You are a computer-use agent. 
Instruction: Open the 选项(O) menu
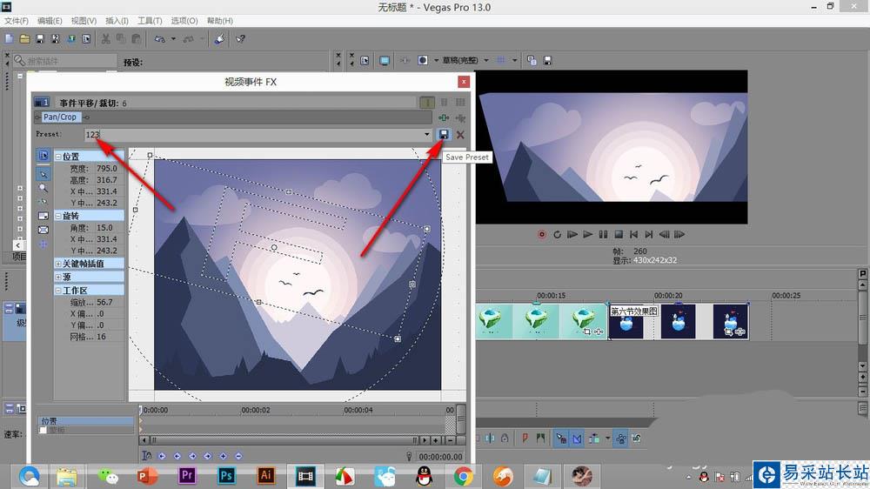(184, 21)
